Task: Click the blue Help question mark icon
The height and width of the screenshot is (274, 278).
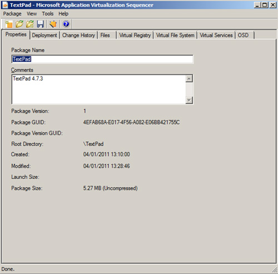Action: (66, 24)
